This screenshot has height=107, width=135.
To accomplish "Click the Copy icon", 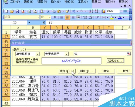I will 53,11.
